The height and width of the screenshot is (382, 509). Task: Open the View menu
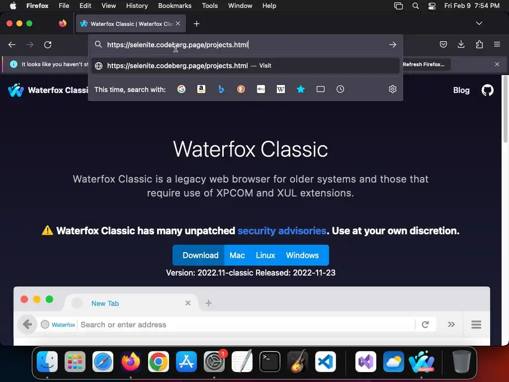(x=108, y=6)
